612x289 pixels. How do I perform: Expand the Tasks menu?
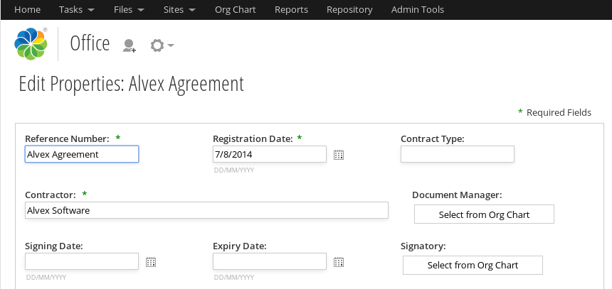(76, 10)
